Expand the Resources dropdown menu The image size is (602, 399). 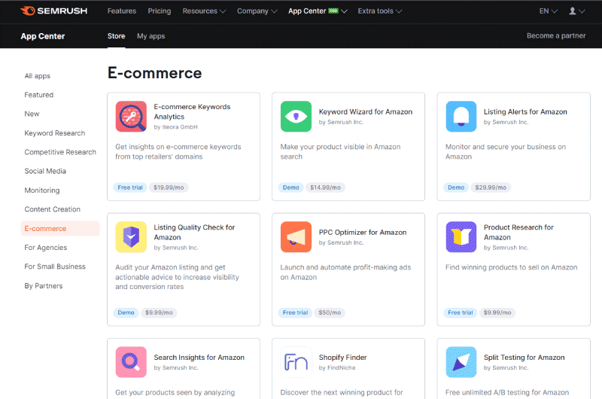point(204,11)
